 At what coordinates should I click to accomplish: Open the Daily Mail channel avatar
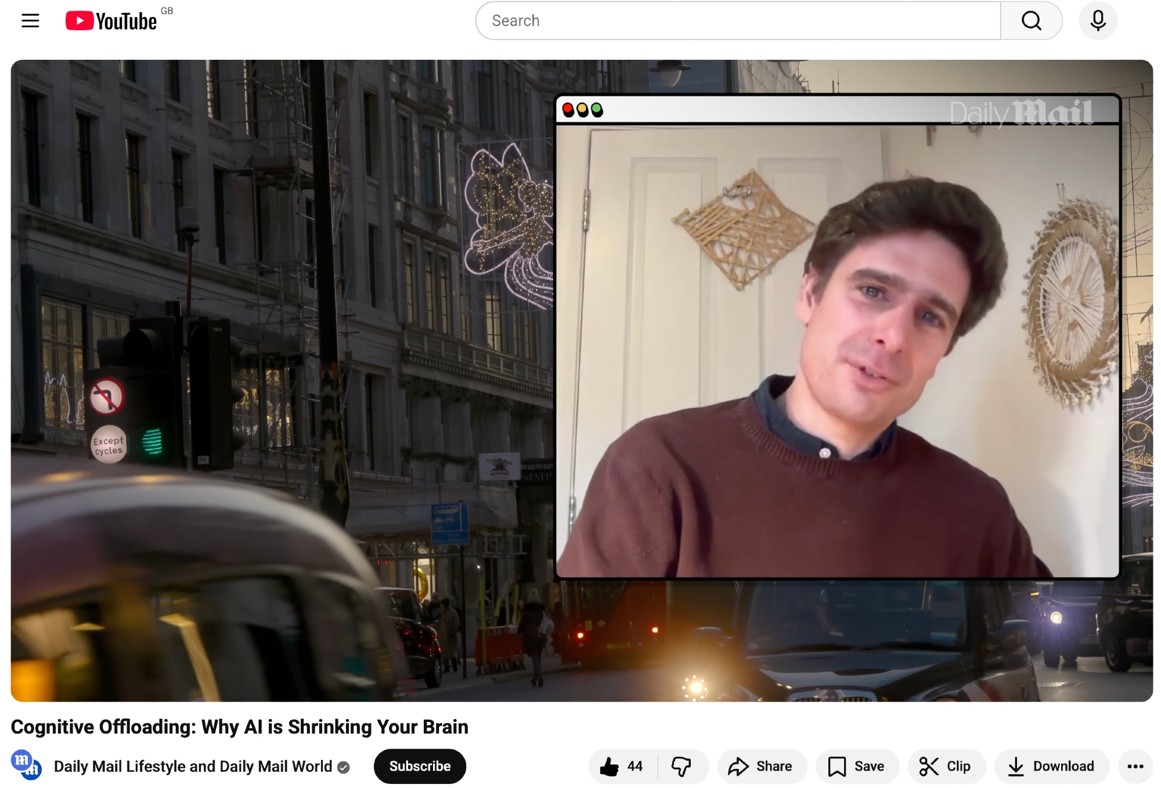pyautogui.click(x=26, y=765)
